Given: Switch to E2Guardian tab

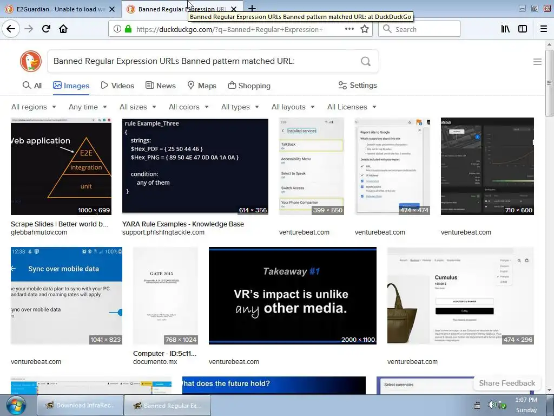Looking at the screenshot, I should [x=61, y=9].
